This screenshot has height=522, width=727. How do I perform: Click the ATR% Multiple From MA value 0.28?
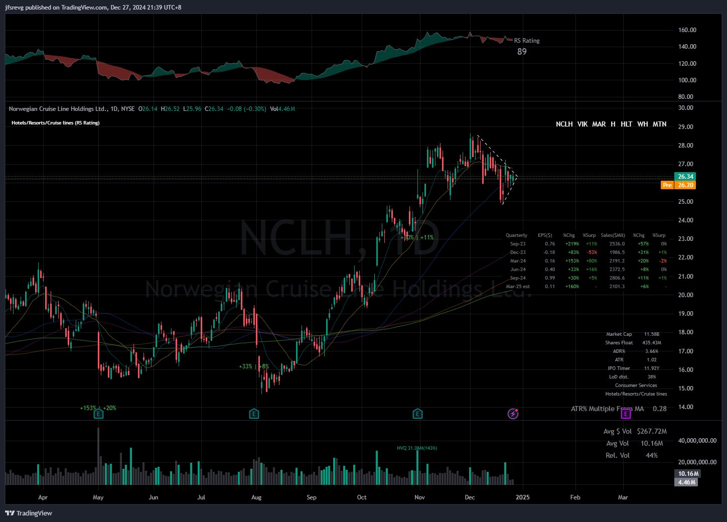tap(660, 409)
